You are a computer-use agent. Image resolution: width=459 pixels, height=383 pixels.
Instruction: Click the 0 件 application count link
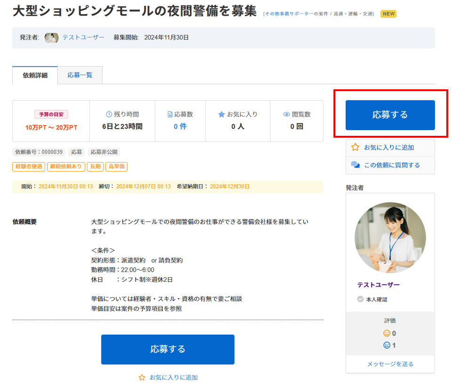(x=180, y=126)
